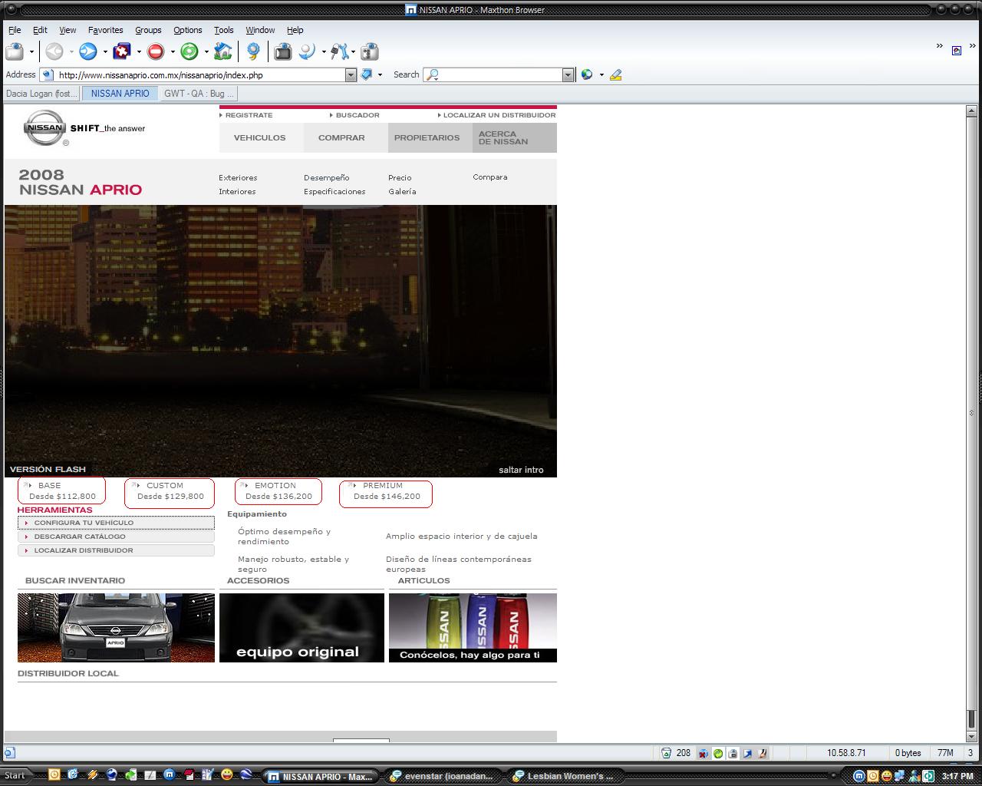This screenshot has width=982, height=786.
Task: Toggle the green globe status bar icon
Action: tap(718, 753)
